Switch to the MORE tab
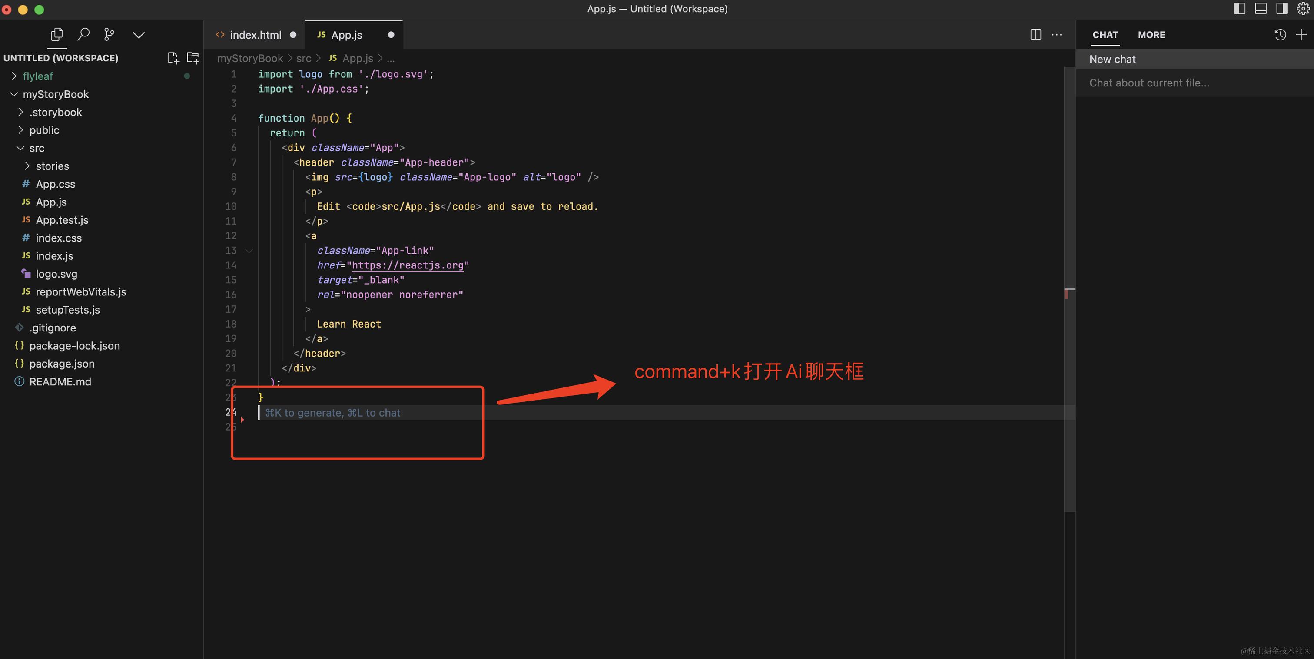Screen dimensions: 1314x659 tap(1151, 35)
